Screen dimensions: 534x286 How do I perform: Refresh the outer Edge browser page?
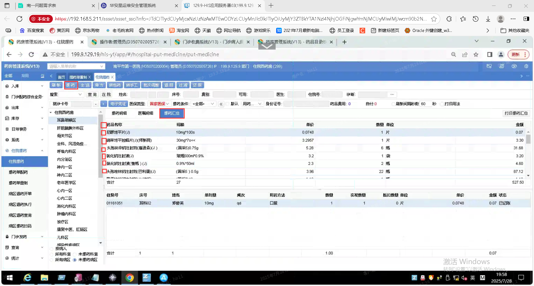19,19
